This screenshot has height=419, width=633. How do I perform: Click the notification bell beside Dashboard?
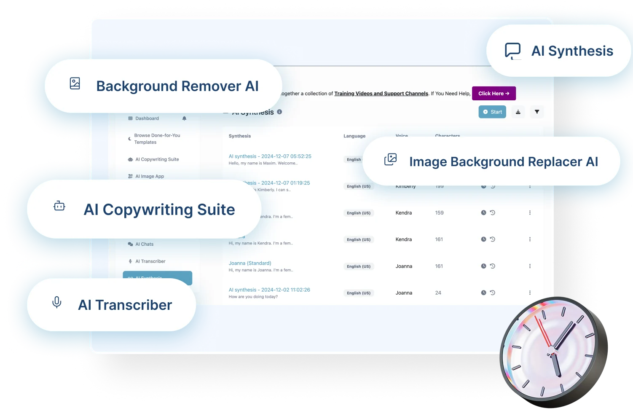tap(184, 118)
